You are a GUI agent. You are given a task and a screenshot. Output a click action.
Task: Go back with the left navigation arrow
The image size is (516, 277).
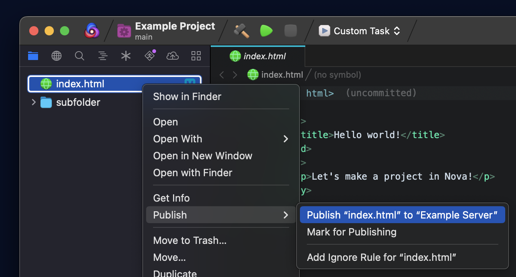[x=222, y=75]
